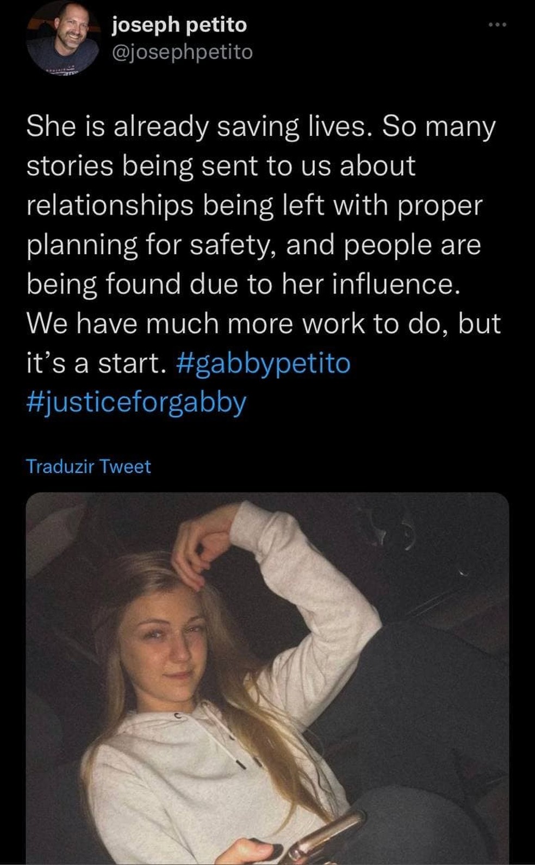Open the #justiceforgabby hashtag
Screen dimensions: 535x865
click(x=136, y=403)
